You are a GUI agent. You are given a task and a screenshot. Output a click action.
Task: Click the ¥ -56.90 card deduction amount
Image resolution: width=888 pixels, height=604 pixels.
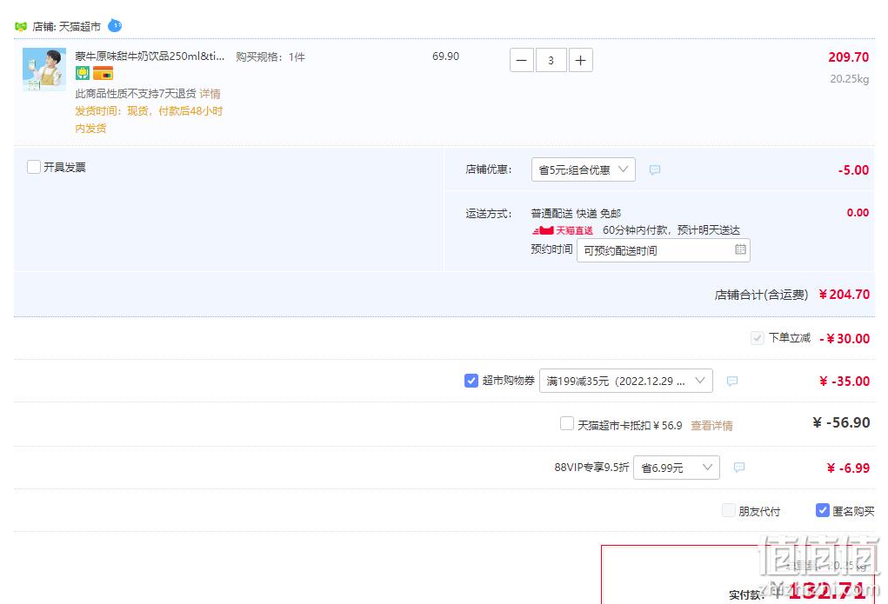point(841,423)
